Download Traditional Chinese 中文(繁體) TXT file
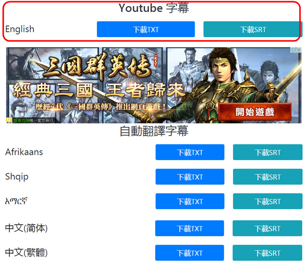Image resolution: width=304 pixels, height=264 pixels. [190, 253]
